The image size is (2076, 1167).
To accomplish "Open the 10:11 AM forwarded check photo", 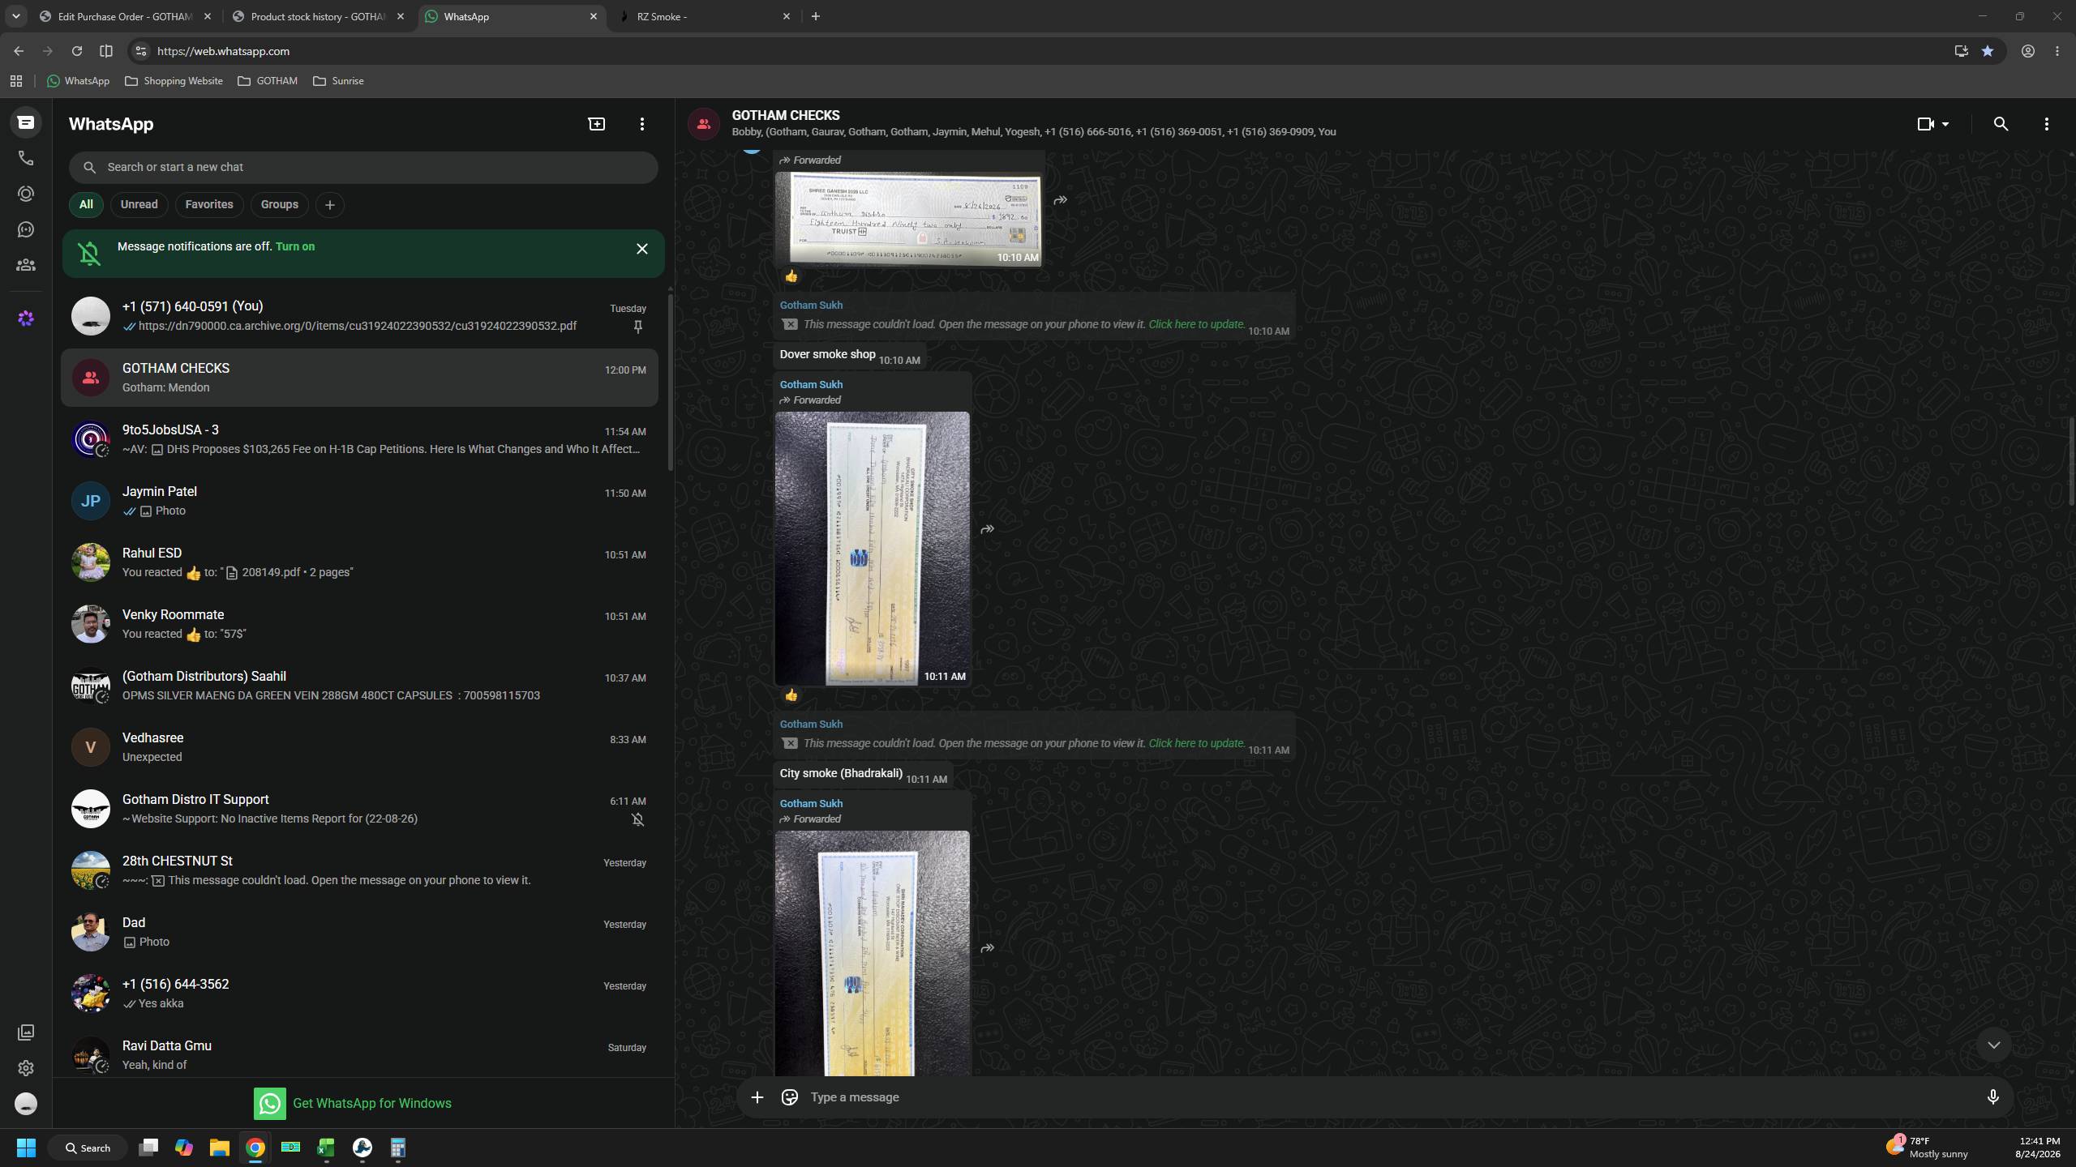I will click(872, 549).
